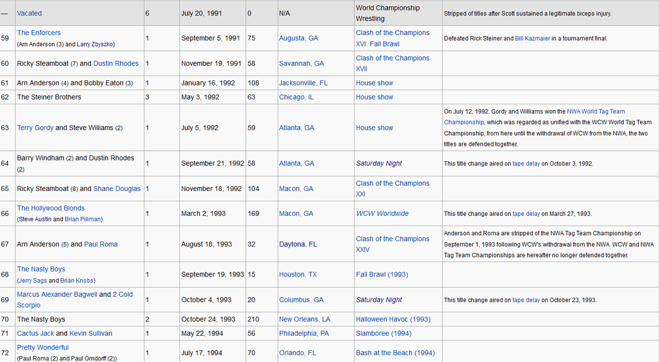Screen dimensions: 660x362
Task: Open the Pretty Wonderful link
Action: click(x=42, y=347)
